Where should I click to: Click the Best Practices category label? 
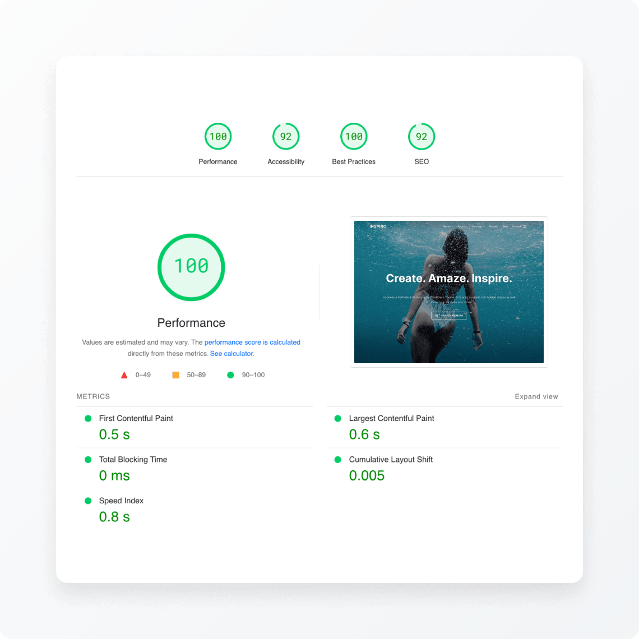[354, 162]
